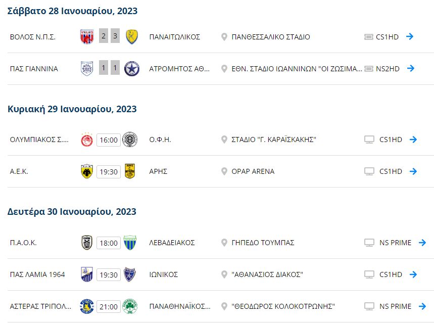The width and height of the screenshot is (434, 323).
Task: Click the P.A.O.K. black-white team crest
Action: (86, 243)
